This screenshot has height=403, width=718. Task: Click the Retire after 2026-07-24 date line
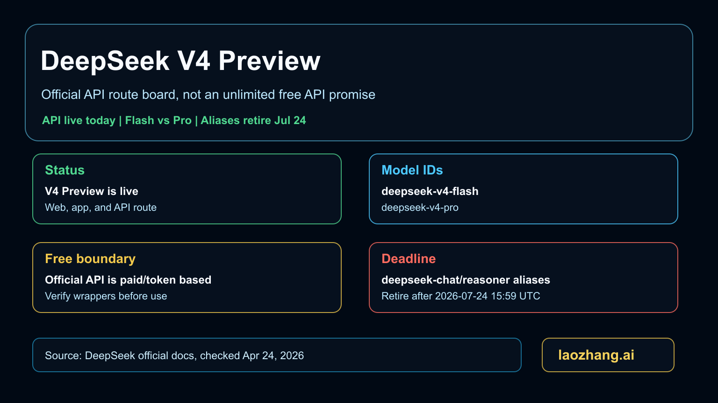click(x=460, y=296)
